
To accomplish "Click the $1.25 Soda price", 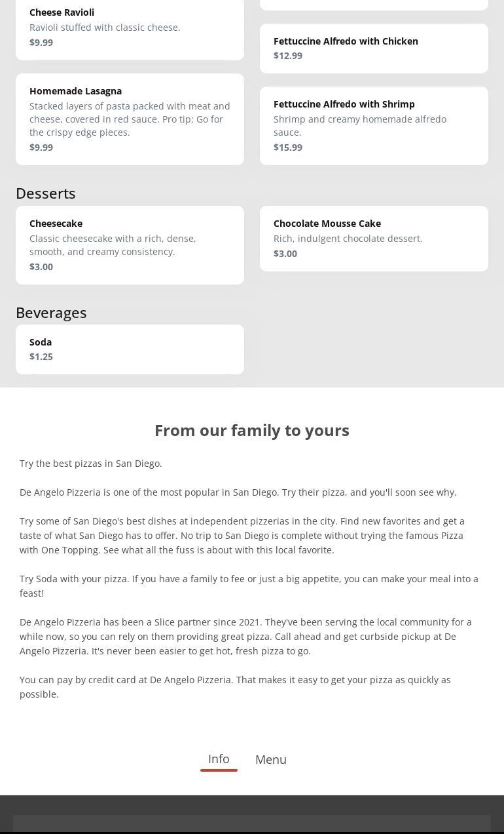I will pos(41,357).
